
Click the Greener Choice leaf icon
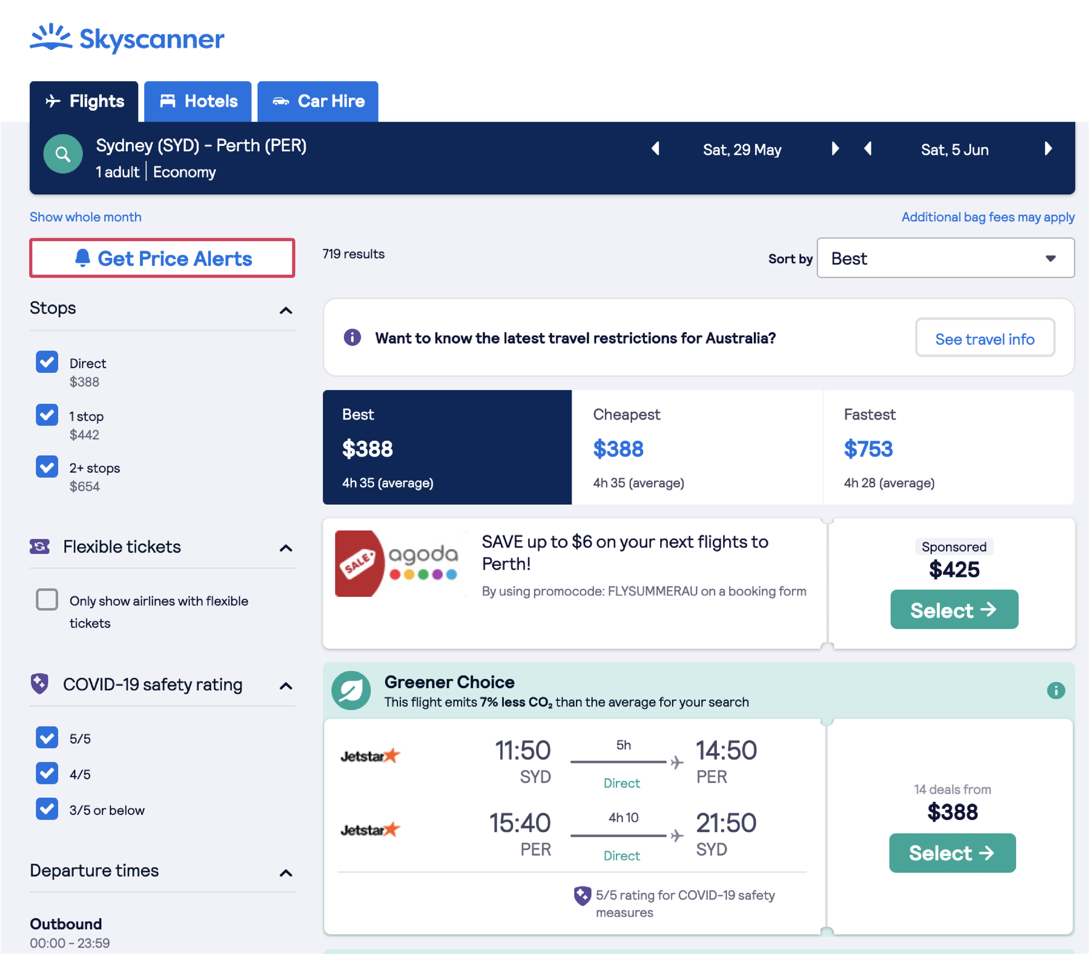(x=351, y=690)
